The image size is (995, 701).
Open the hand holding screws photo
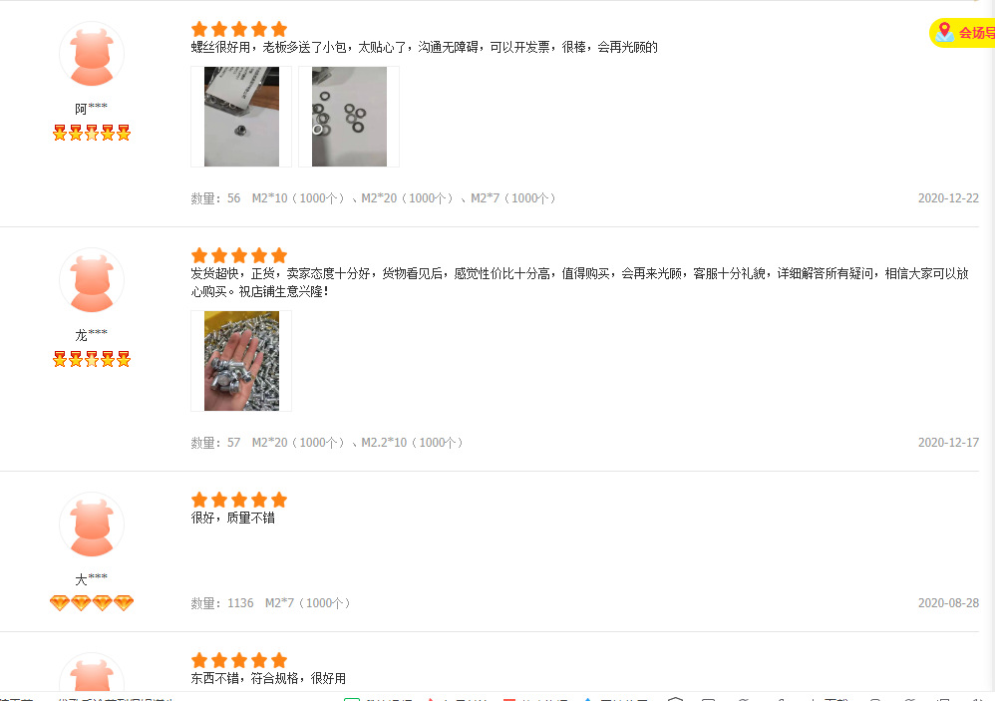pyautogui.click(x=241, y=361)
